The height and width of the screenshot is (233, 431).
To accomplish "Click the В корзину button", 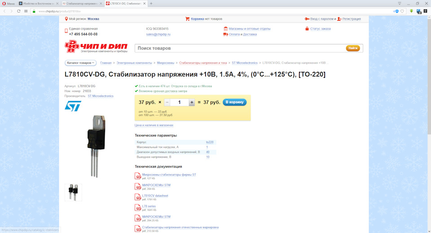I will point(234,102).
